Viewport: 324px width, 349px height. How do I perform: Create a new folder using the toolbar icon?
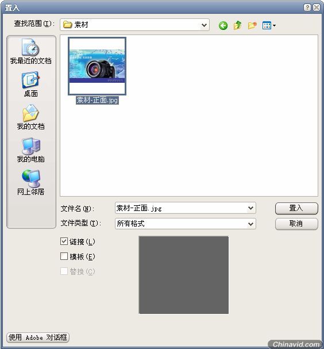click(252, 25)
